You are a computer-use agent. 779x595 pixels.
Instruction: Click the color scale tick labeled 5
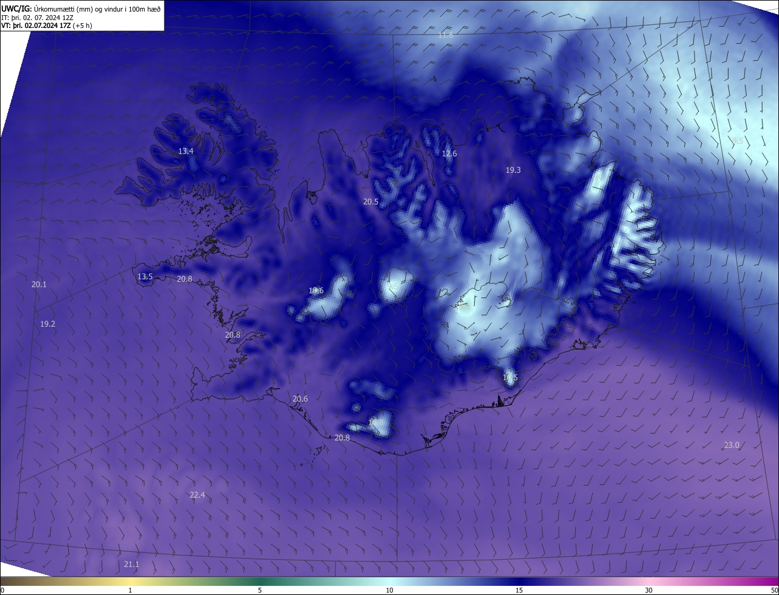[260, 590]
